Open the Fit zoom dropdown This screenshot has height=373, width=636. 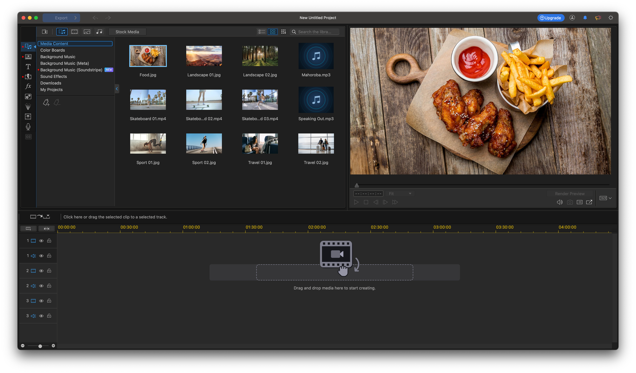[x=400, y=194]
